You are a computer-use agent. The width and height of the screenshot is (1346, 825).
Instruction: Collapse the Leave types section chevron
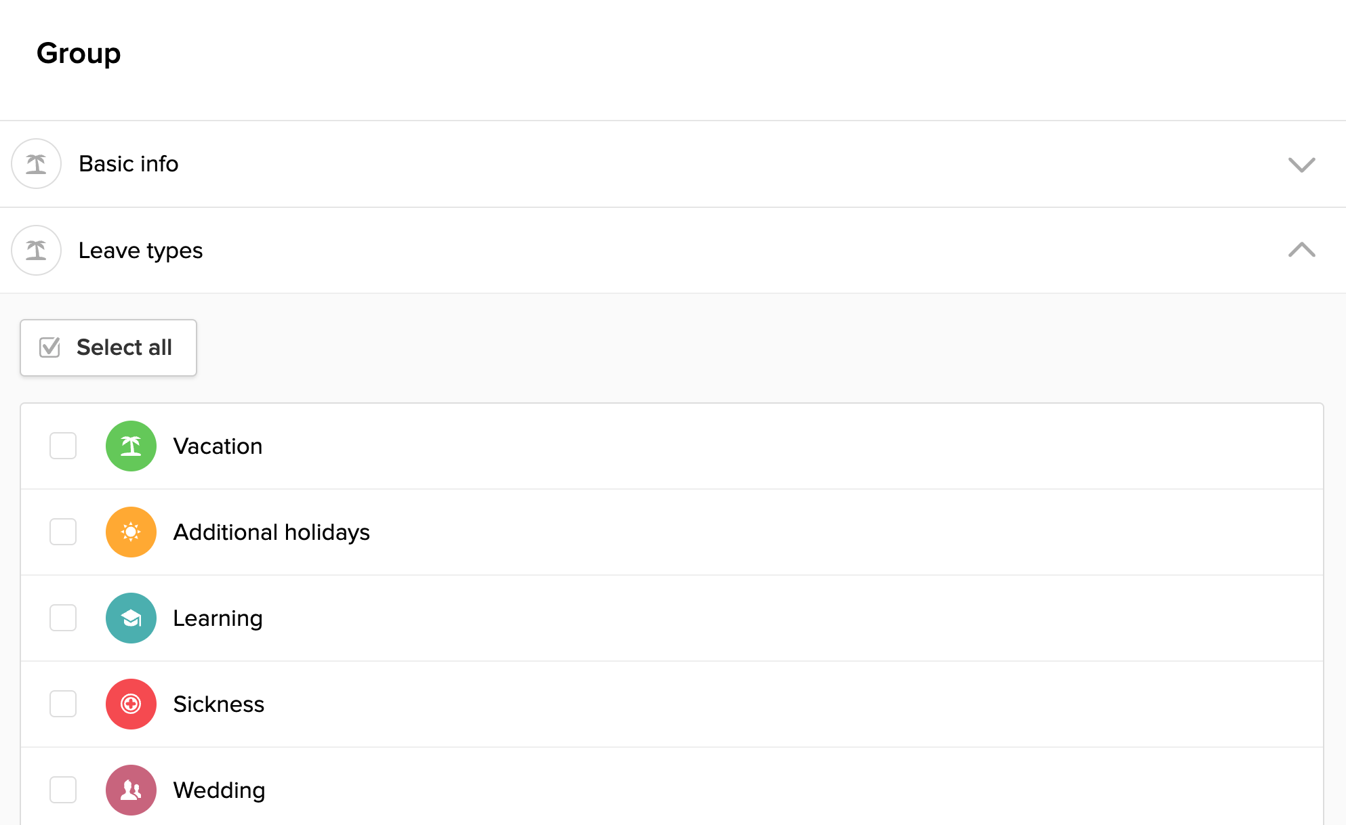[1301, 250]
